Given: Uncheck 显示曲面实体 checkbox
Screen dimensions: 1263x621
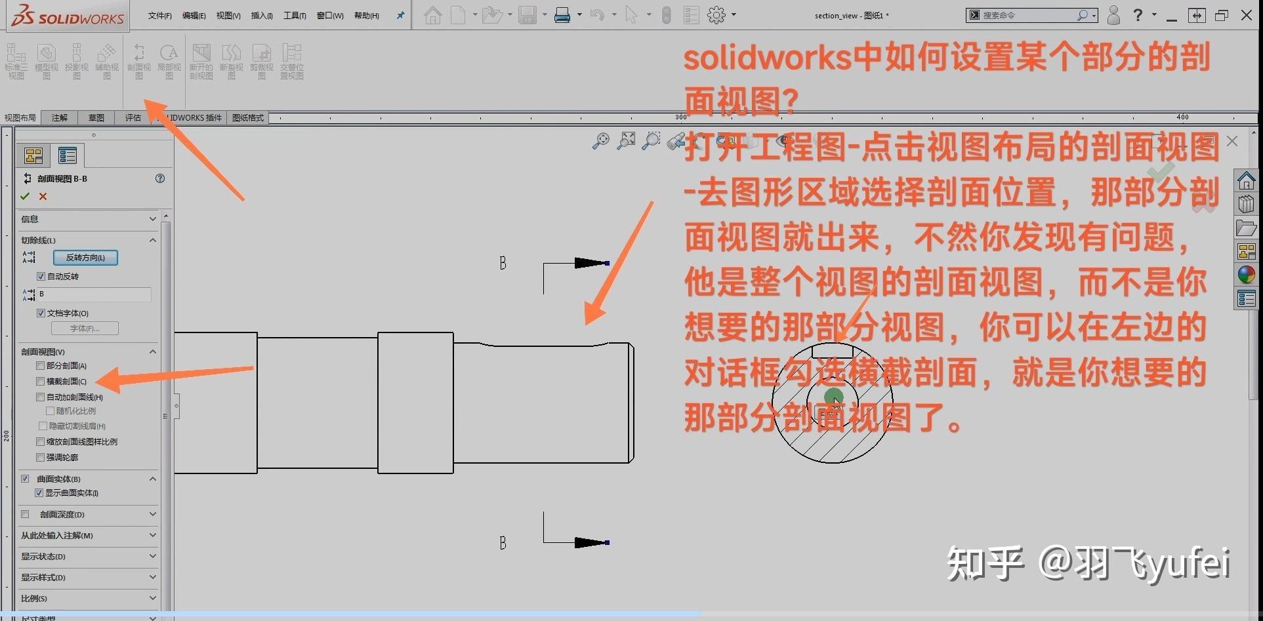Looking at the screenshot, I should [39, 493].
